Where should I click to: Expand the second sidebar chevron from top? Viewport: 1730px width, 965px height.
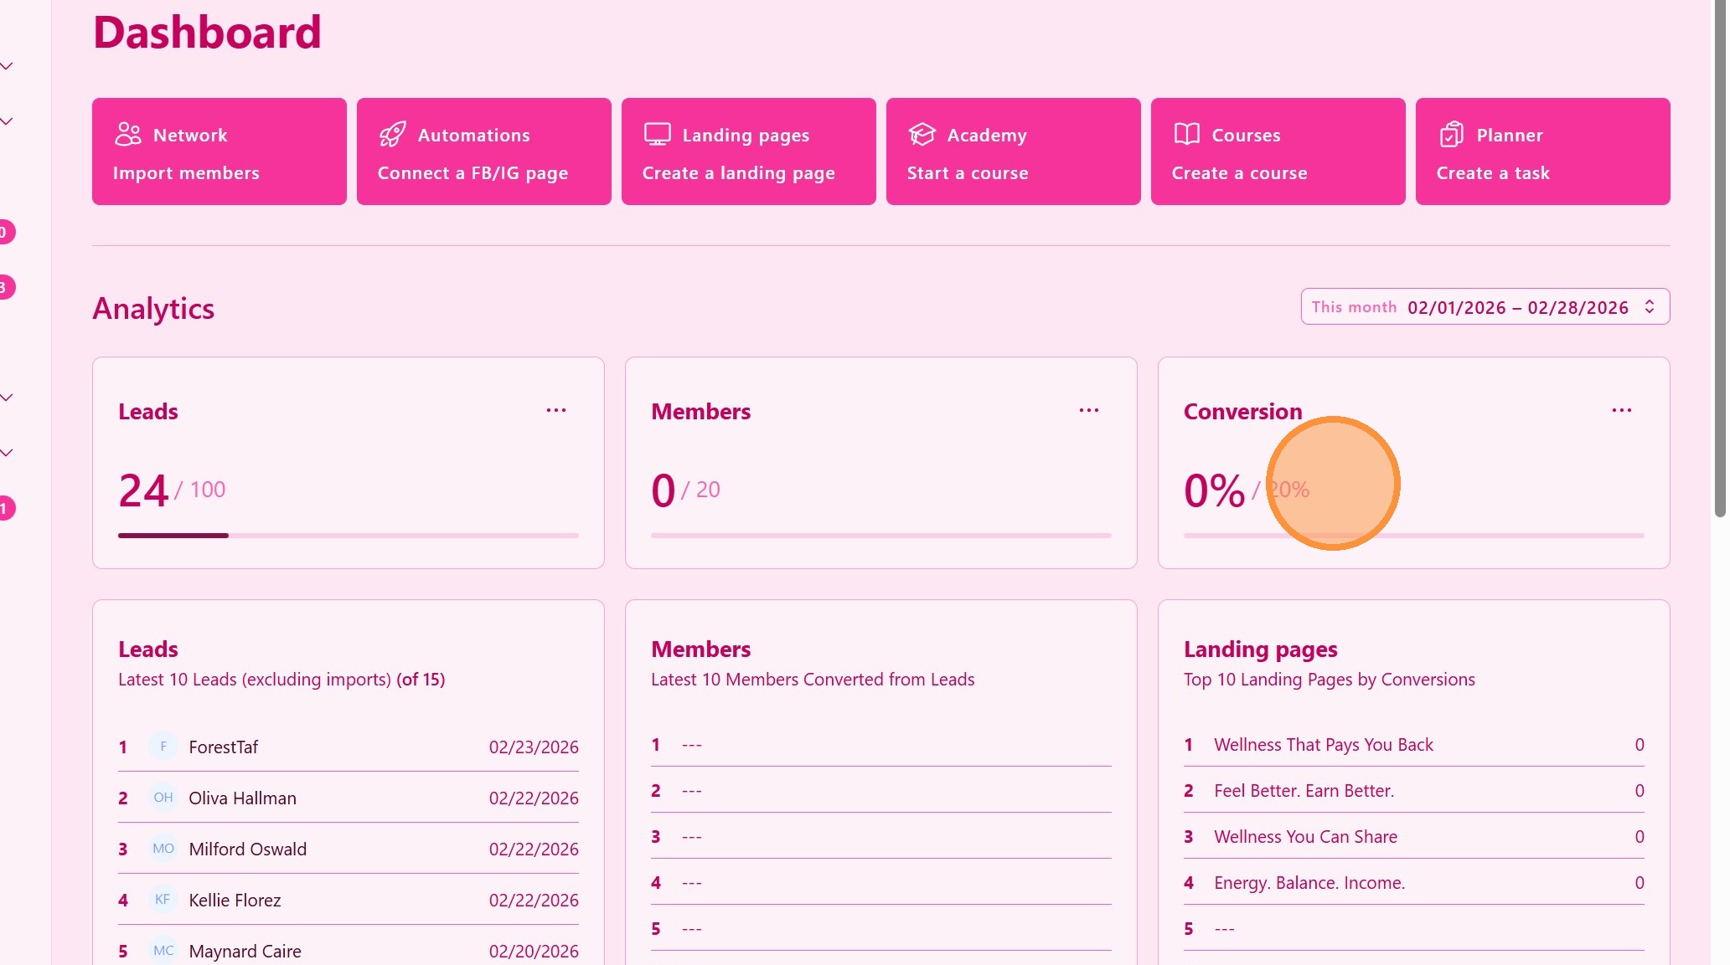[7, 121]
